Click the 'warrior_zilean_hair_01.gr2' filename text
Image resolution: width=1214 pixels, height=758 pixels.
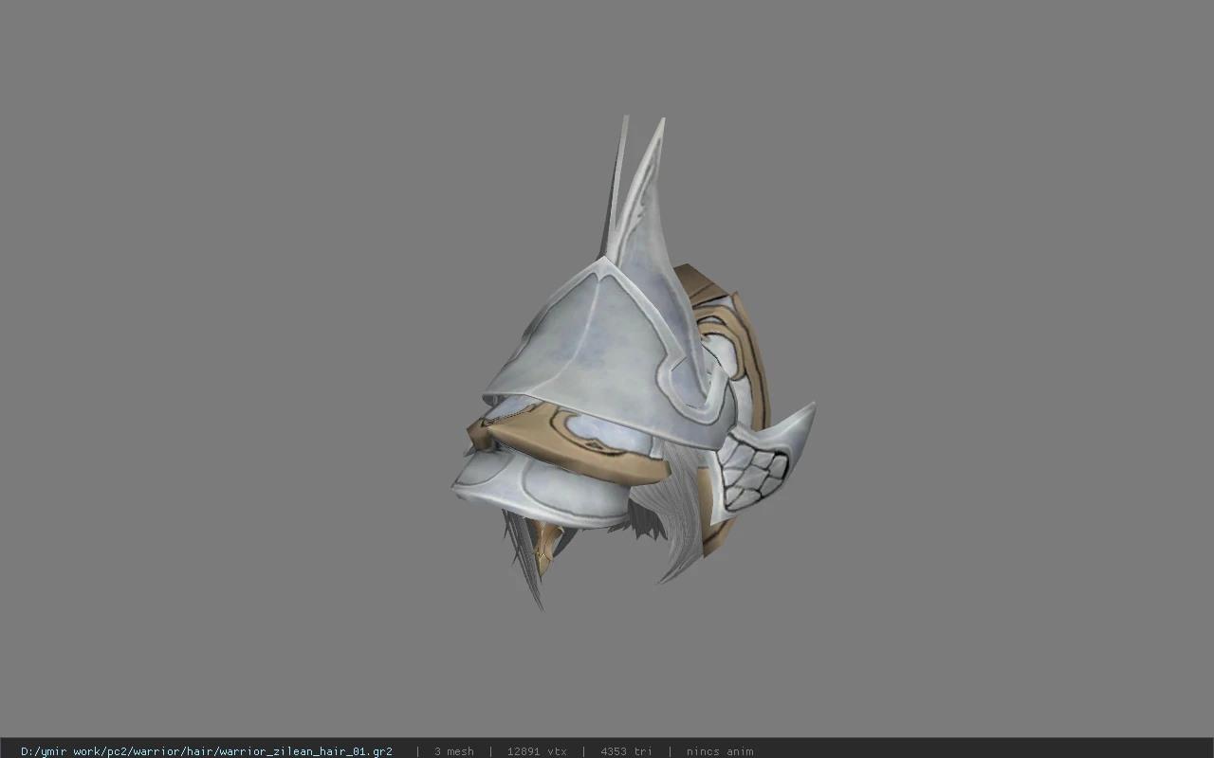[x=305, y=751]
